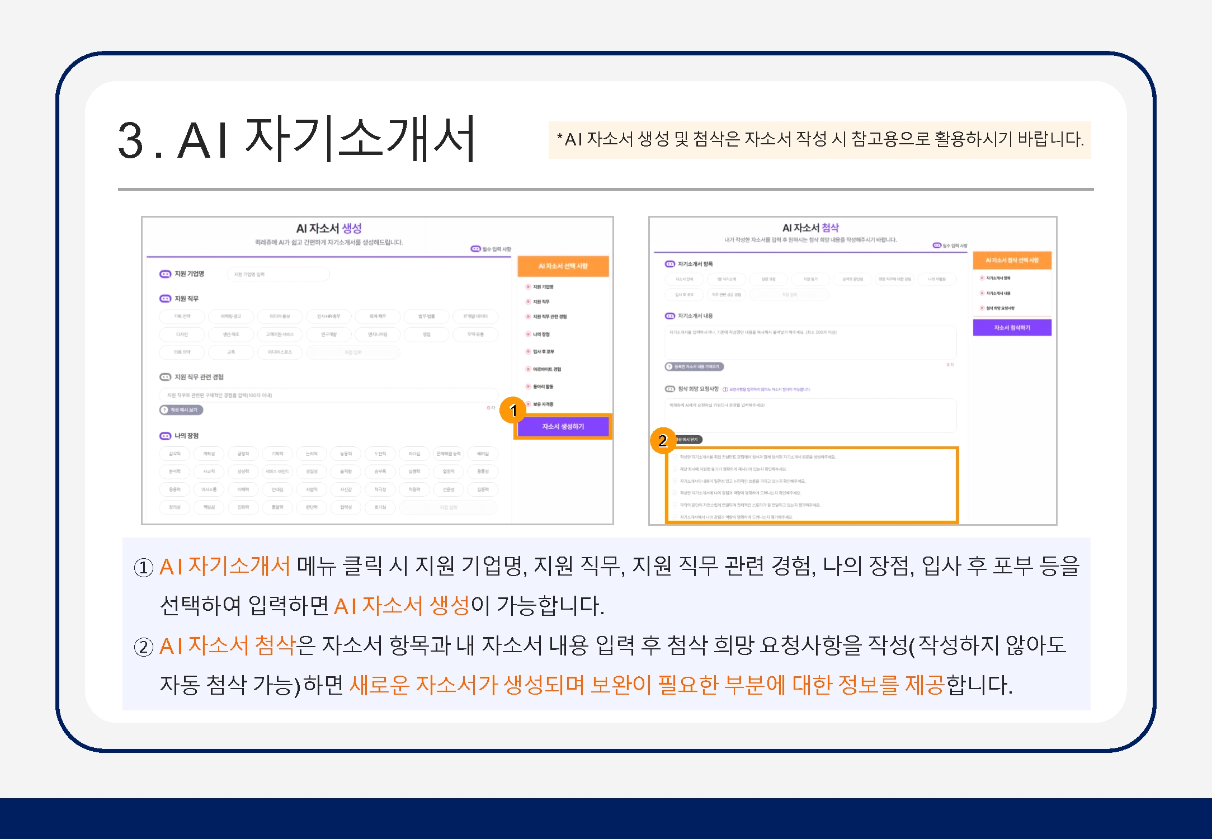Click the 지원 기업명 입력 text field
This screenshot has width=1212, height=839.
[x=278, y=274]
